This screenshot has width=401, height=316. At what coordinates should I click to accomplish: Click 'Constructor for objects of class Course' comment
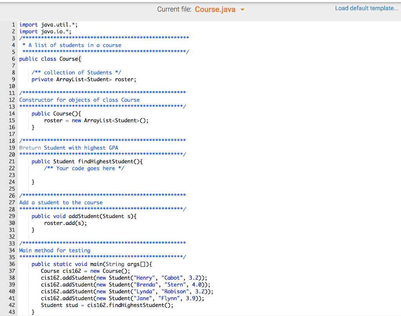[x=79, y=100]
